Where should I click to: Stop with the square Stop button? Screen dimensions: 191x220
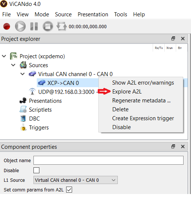pyautogui.click(x=48, y=26)
